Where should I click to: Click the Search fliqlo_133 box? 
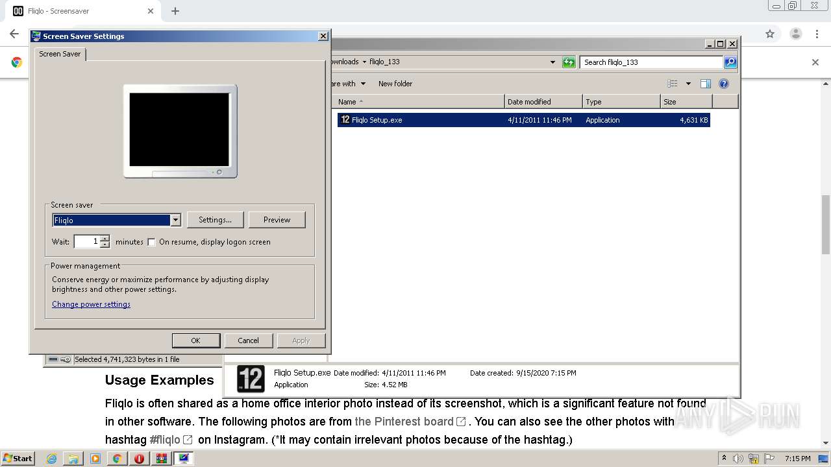[651, 62]
